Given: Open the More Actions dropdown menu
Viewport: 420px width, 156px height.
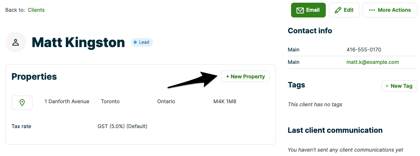Looking at the screenshot, I should coord(390,10).
